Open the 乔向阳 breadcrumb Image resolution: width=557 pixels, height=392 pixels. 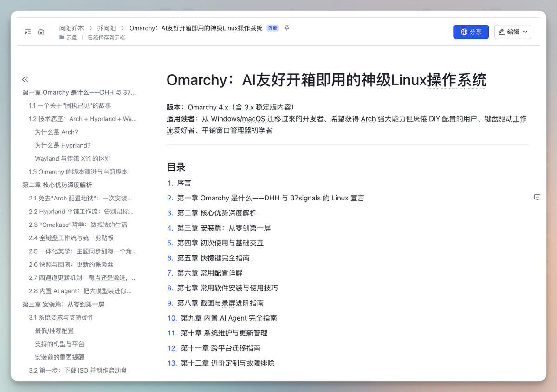[107, 28]
